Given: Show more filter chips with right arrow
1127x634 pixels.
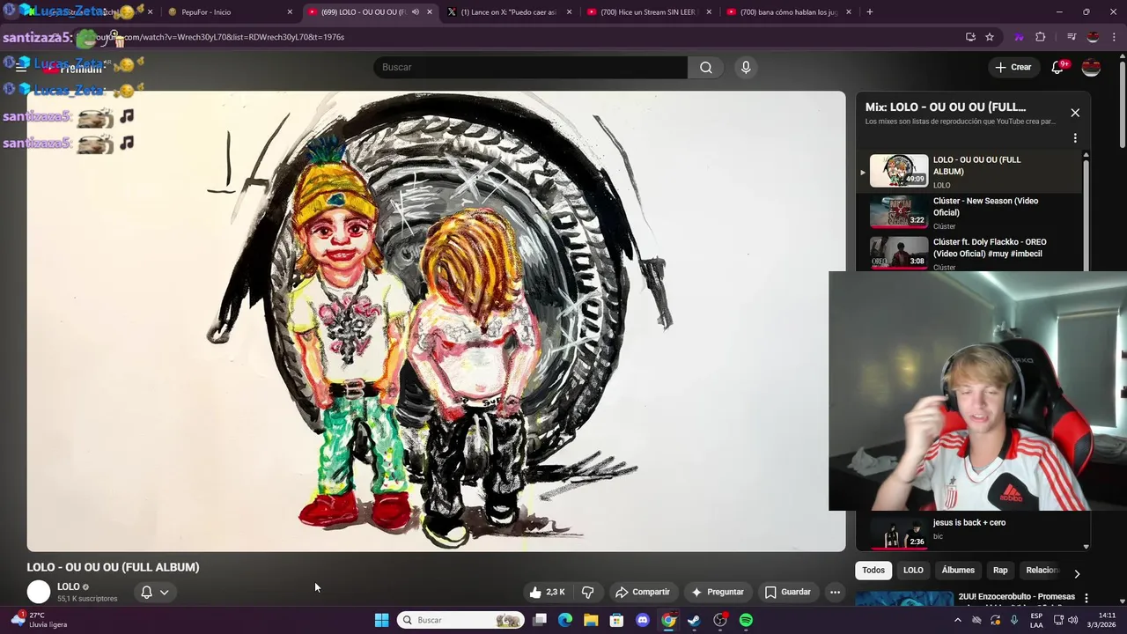Looking at the screenshot, I should pos(1076,574).
